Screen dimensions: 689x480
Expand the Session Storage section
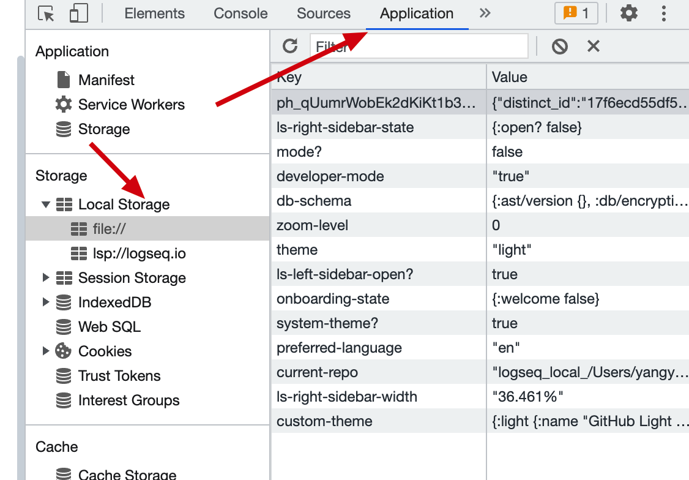(45, 278)
